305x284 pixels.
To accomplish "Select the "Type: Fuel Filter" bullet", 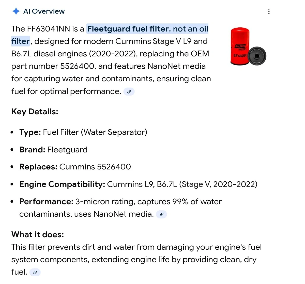I will click(x=83, y=132).
